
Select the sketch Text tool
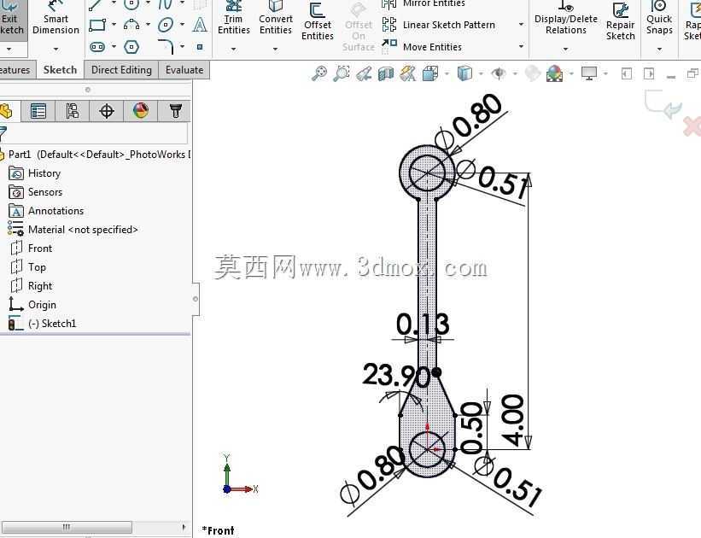(x=200, y=25)
